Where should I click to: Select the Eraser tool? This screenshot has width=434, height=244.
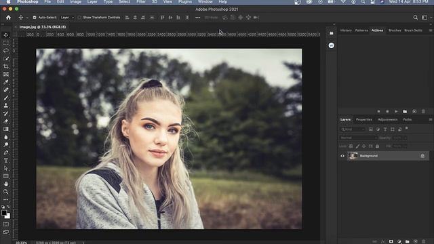click(x=6, y=121)
